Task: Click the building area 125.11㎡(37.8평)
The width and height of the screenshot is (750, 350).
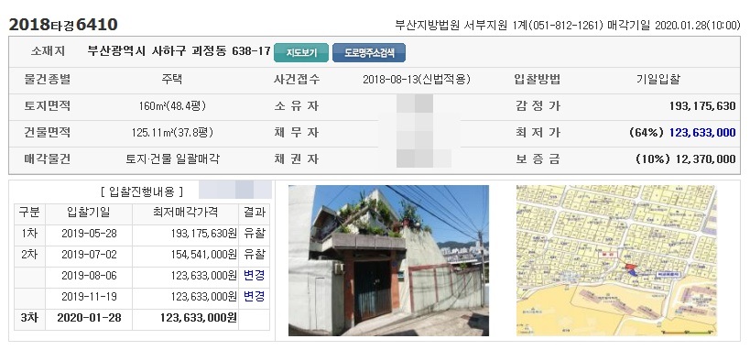Action: [172, 133]
